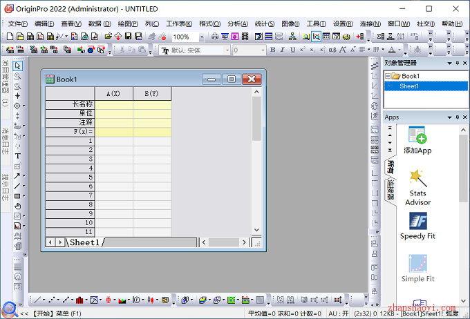Select column header A(X)
The image size is (470, 319).
[x=113, y=93]
